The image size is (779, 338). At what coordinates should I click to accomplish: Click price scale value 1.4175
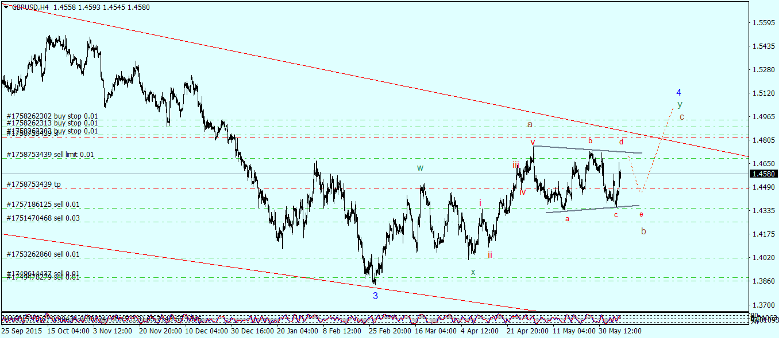click(x=763, y=234)
